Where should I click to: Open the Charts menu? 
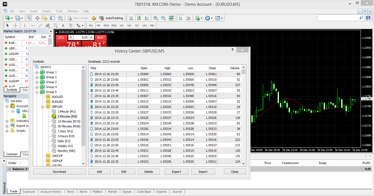tap(46, 11)
